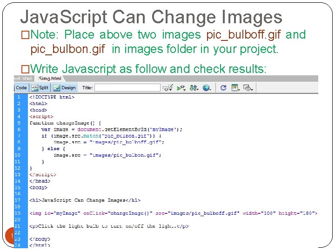
Task: Click the 'pic_bulboff.gif' text in the note
Action: [243, 35]
